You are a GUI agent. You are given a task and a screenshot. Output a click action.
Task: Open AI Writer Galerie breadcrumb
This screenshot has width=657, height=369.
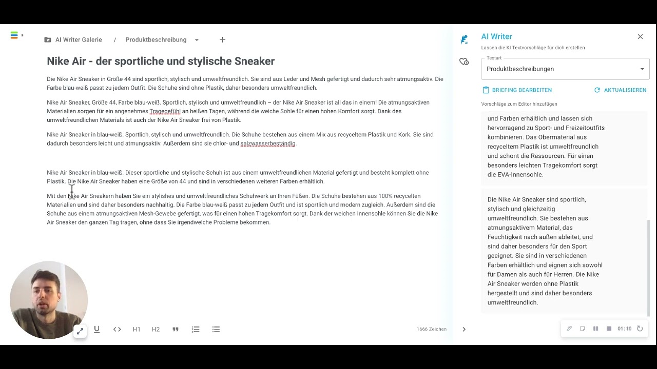[79, 39]
